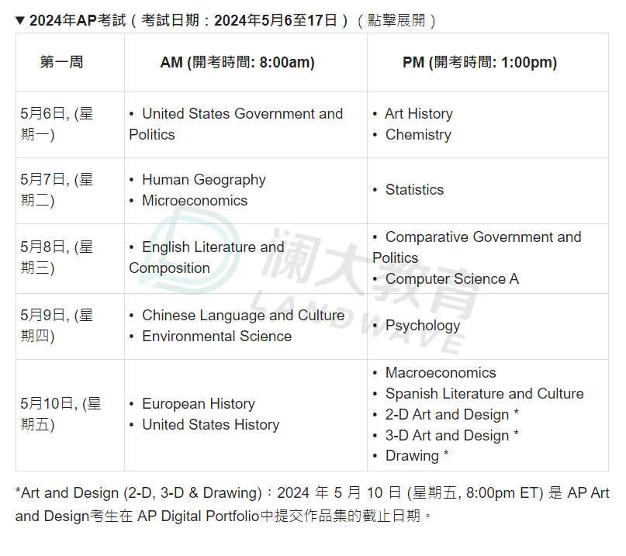Collapse the 2024年AP考試 section triangle

[20, 20]
